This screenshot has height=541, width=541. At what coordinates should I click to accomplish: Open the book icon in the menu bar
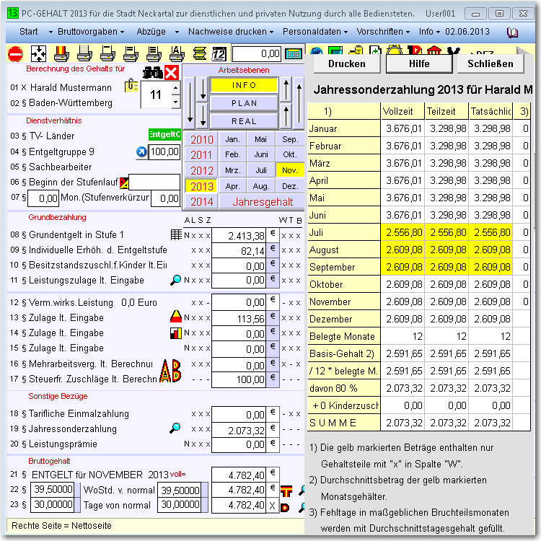(x=512, y=32)
